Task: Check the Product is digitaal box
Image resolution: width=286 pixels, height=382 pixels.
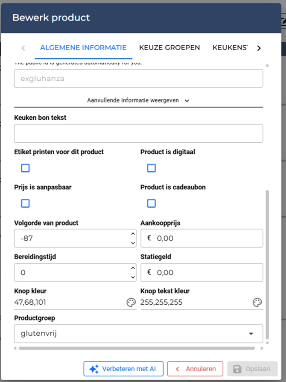Action: pos(152,168)
